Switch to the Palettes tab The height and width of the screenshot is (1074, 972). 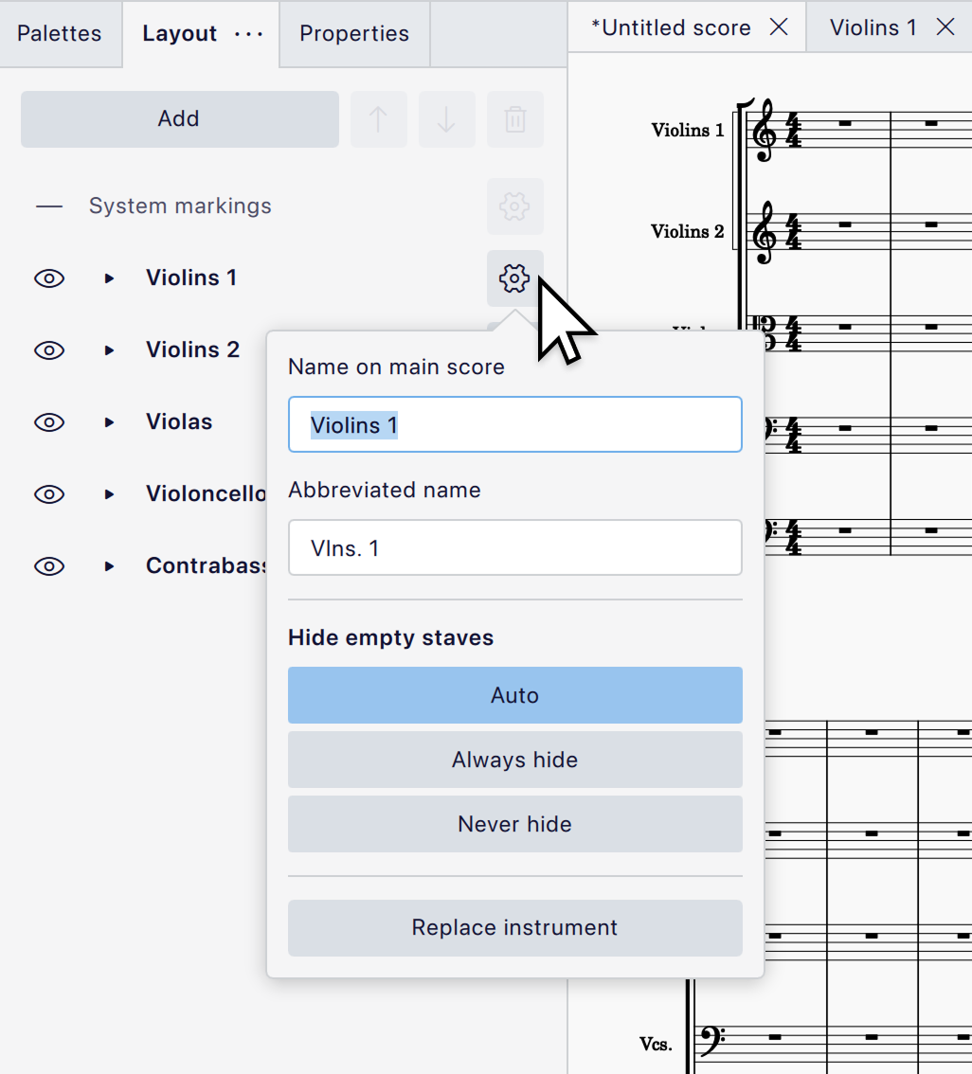pyautogui.click(x=59, y=33)
